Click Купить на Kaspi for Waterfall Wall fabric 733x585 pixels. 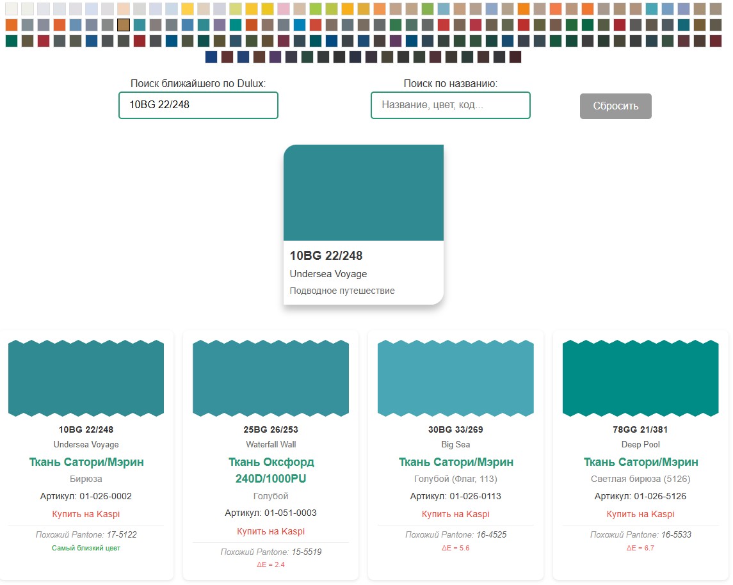[271, 531]
